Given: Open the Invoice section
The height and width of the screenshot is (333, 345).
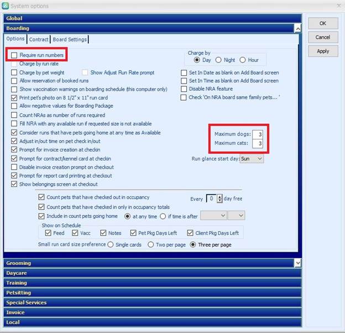Looking at the screenshot, I should click(x=149, y=313).
